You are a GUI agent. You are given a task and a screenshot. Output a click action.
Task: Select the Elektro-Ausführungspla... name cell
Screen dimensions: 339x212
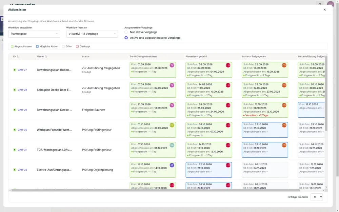[x=54, y=170]
